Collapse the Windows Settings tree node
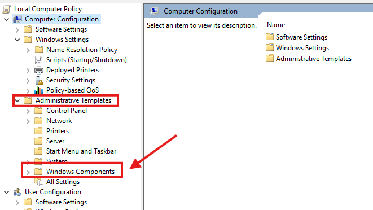 [x=17, y=40]
